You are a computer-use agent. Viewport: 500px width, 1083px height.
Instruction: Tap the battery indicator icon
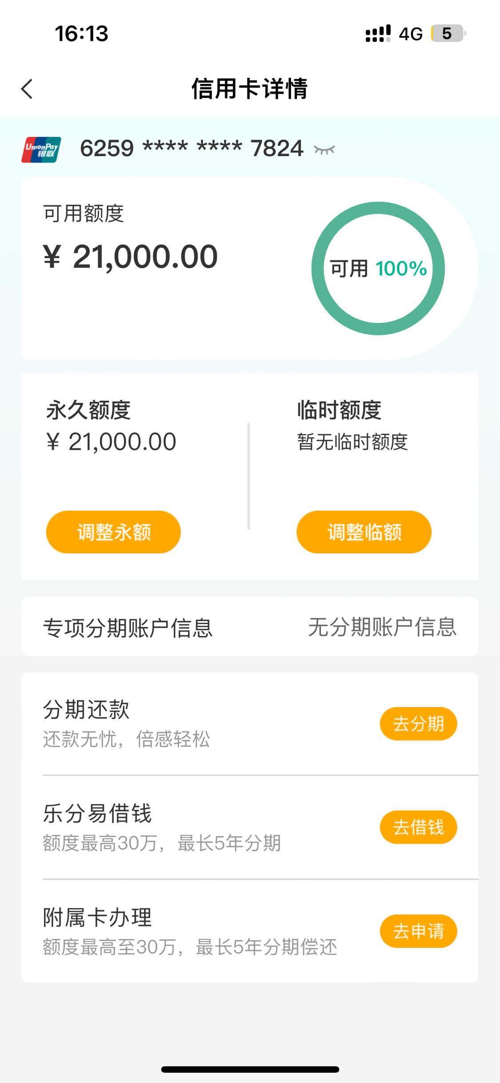448,33
